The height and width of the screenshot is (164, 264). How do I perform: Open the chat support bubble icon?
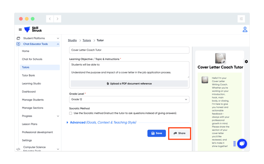[x=242, y=144]
